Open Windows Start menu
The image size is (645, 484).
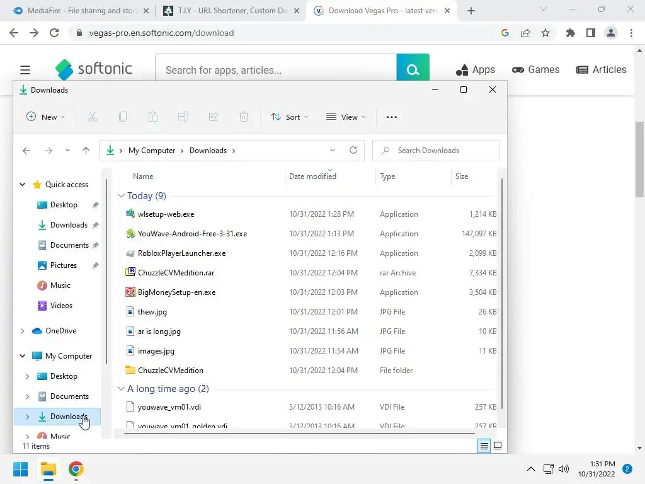coord(21,469)
